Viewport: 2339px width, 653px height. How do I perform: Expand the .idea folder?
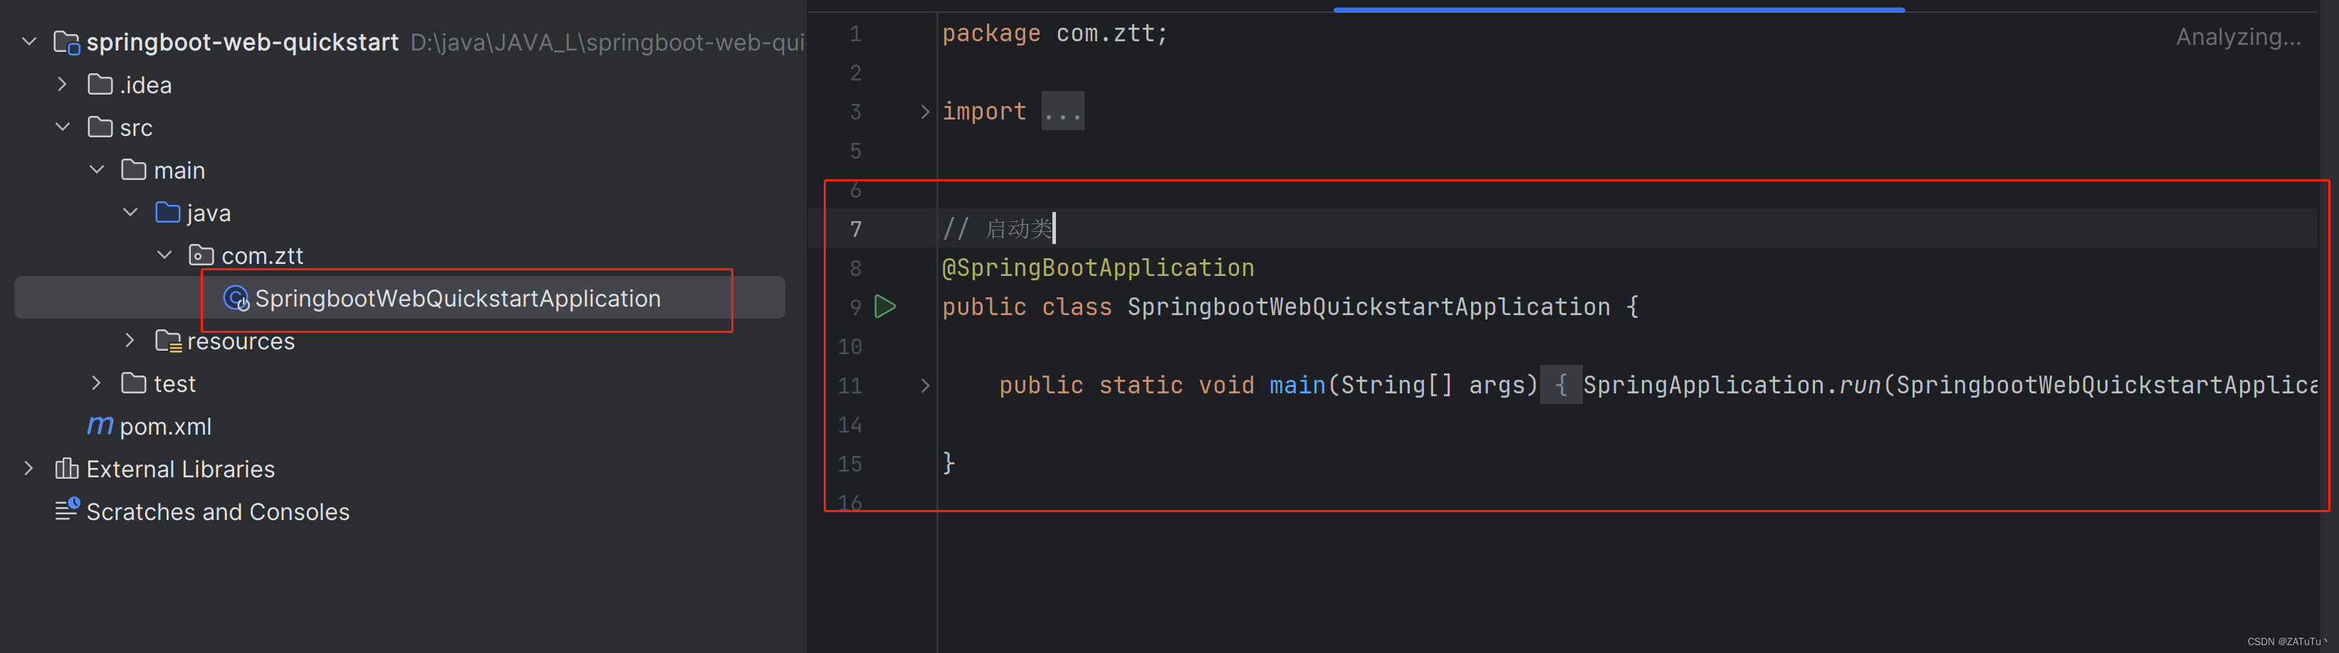62,85
